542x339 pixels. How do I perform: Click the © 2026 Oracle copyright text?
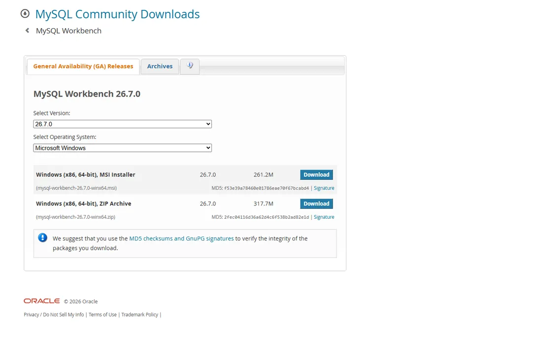[x=81, y=302]
